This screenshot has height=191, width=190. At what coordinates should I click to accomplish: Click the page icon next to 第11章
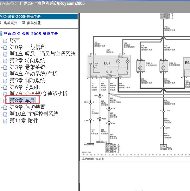pyautogui.click(x=5, y=121)
